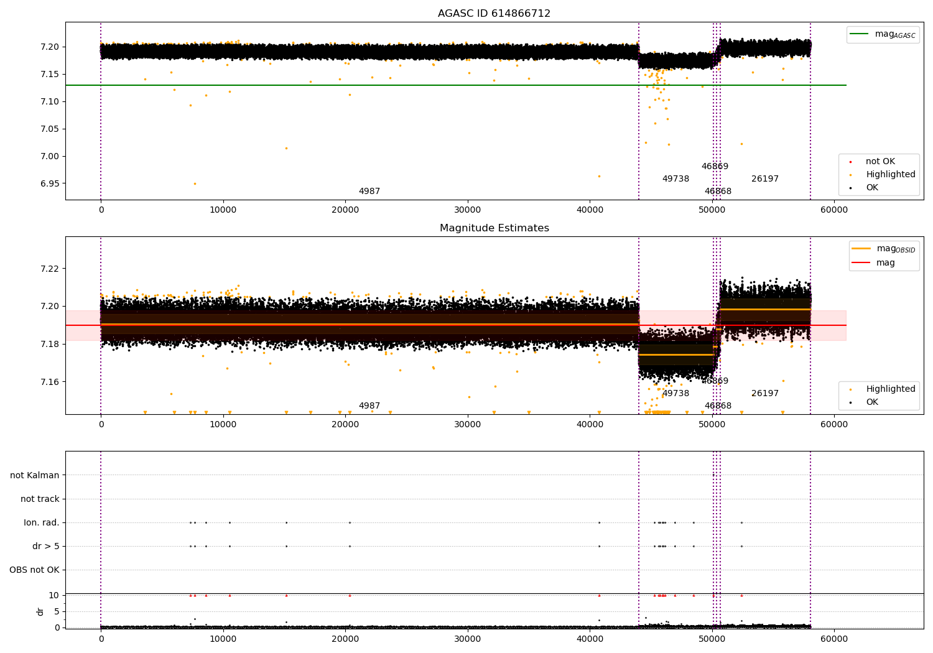Click "26197" in the Magnitude Estimates plot
The width and height of the screenshot is (933, 653).
point(765,394)
